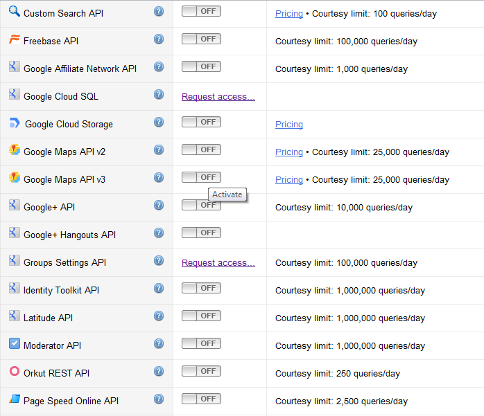
Task: Select 'Latitude API' service name
Action: coord(48,318)
